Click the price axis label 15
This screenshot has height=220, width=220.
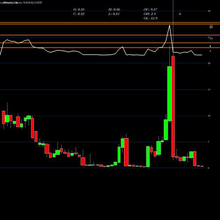209,89
